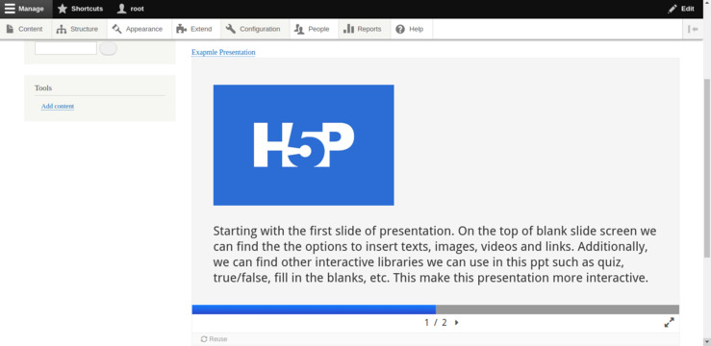The image size is (711, 346).
Task: Click the H5P logo slide image
Action: [x=303, y=145]
